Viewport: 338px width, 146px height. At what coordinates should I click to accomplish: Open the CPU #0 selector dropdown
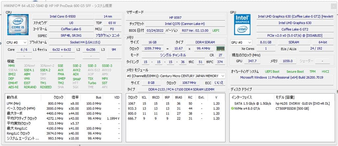[16, 43]
